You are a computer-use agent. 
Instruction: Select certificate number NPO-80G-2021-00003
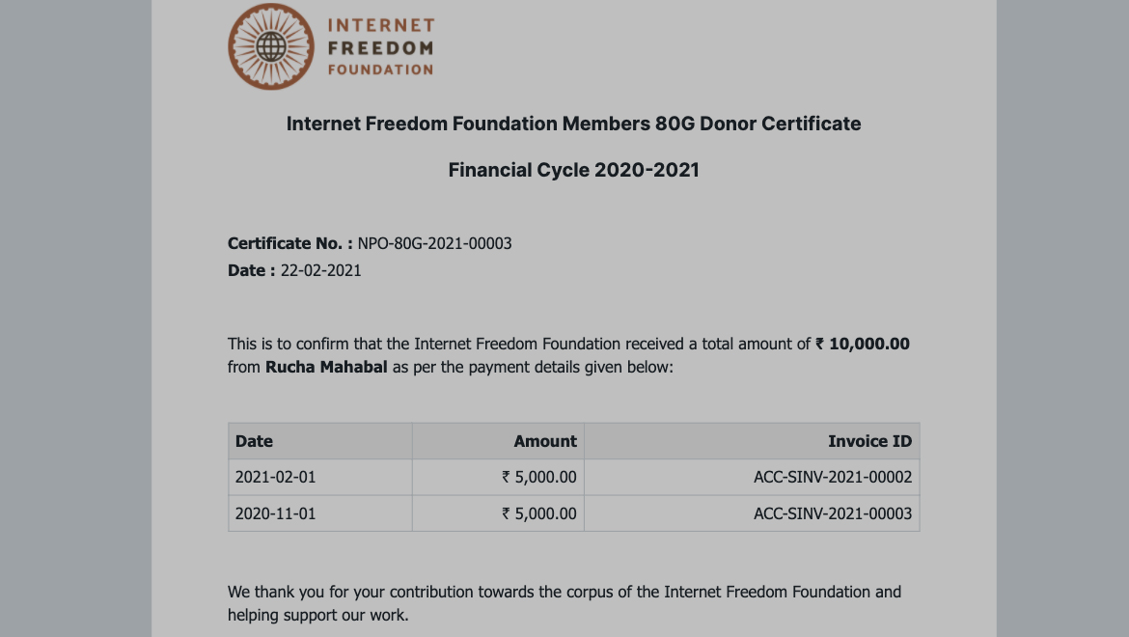[x=434, y=243]
